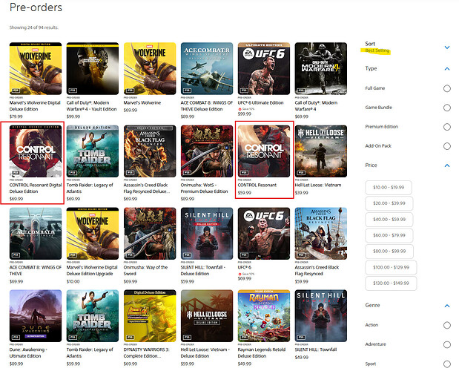Viewport: 459px width, 371px height.
Task: Collapse the Price filter section
Action: [x=446, y=165]
